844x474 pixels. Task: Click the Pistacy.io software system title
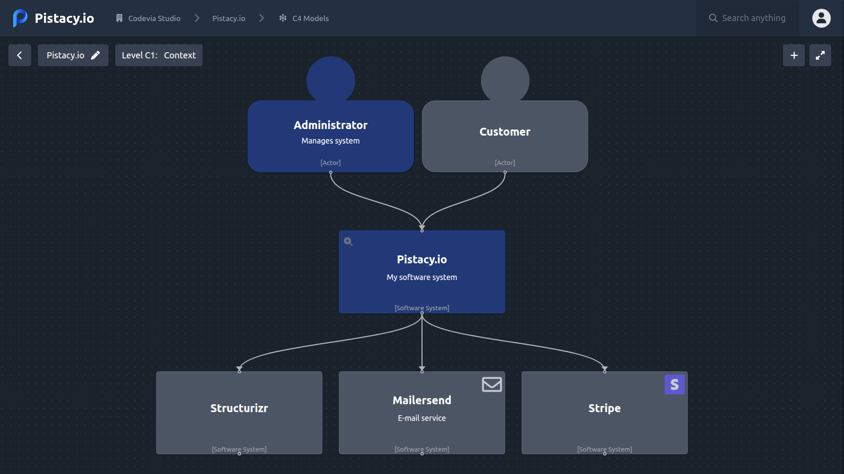pos(422,259)
